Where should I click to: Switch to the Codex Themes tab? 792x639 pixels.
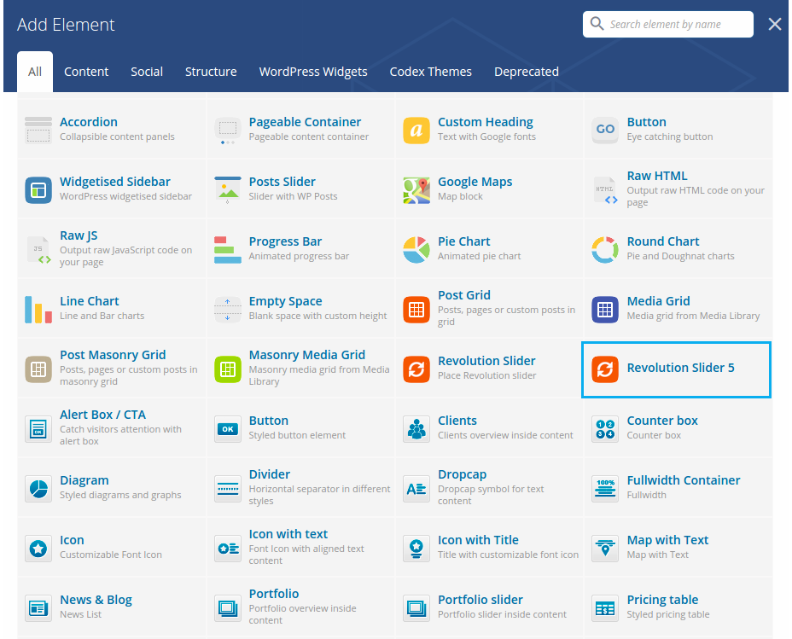point(430,72)
